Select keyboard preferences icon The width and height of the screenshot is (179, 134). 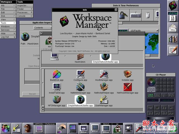(136, 15)
